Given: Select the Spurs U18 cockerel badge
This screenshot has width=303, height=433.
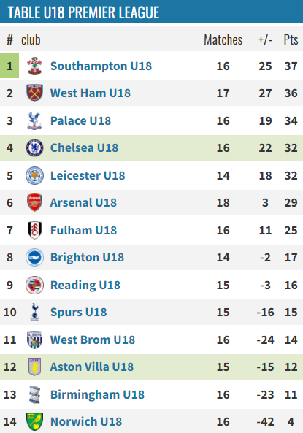Looking at the screenshot, I should click(34, 312).
